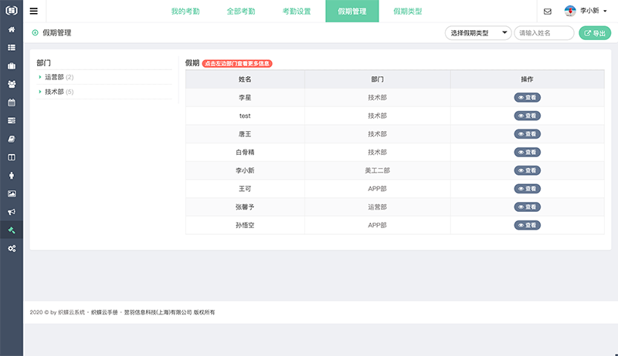Open the gavel icon in sidebar
The image size is (618, 356).
[x=12, y=230]
